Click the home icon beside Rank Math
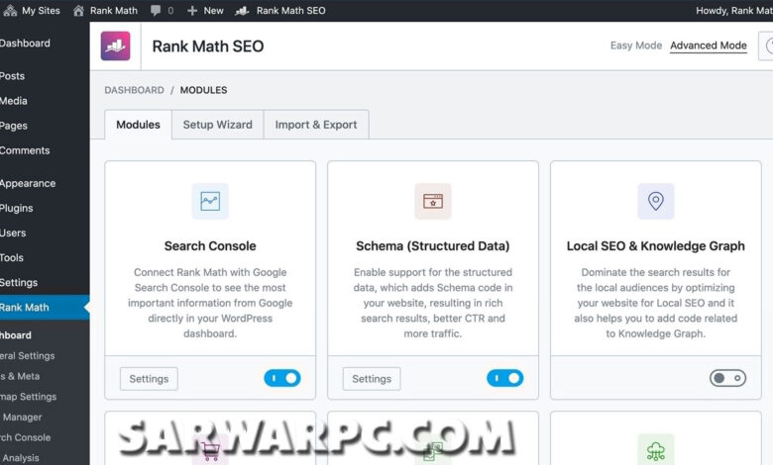The height and width of the screenshot is (465, 773). pyautogui.click(x=78, y=10)
